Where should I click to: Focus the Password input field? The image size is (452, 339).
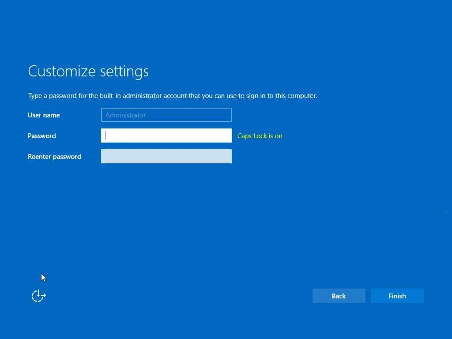166,136
